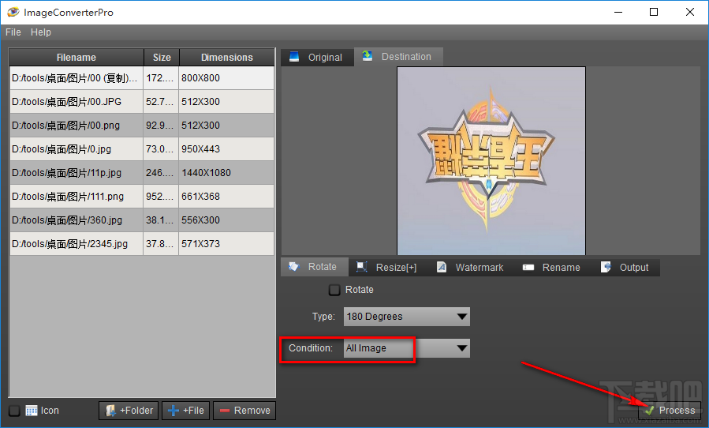The image size is (709, 428).
Task: Click the blue plus icon on +File
Action: pyautogui.click(x=174, y=411)
